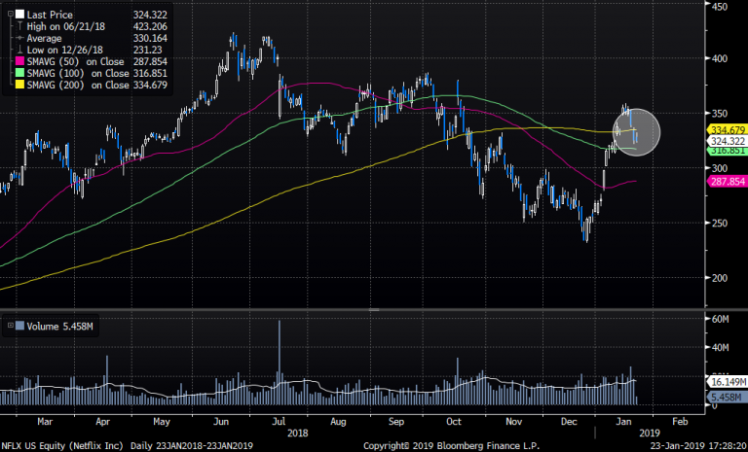Select 'SMAVG (200) on Close' legend label
This screenshot has width=748, height=452.
(x=78, y=86)
